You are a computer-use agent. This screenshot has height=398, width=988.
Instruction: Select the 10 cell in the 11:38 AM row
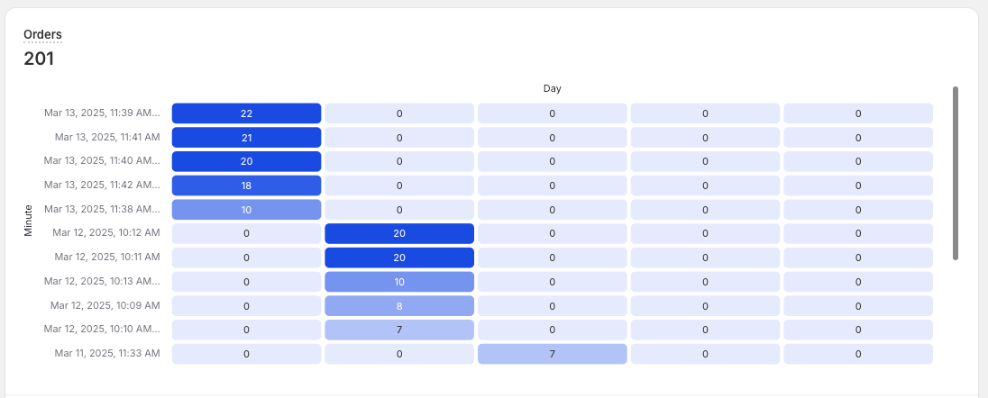tap(246, 210)
